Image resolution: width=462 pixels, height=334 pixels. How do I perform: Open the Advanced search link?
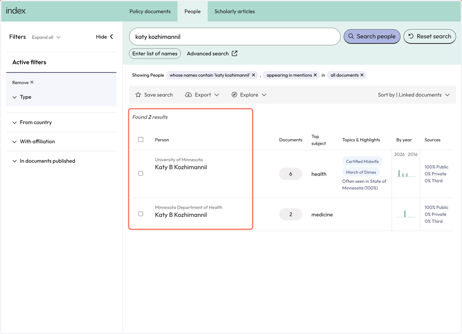212,54
